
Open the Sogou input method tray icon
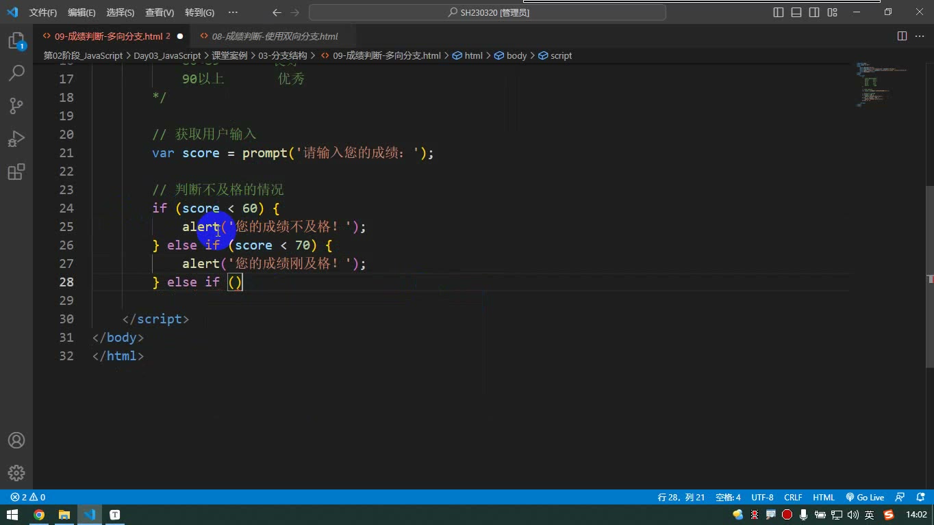click(889, 515)
